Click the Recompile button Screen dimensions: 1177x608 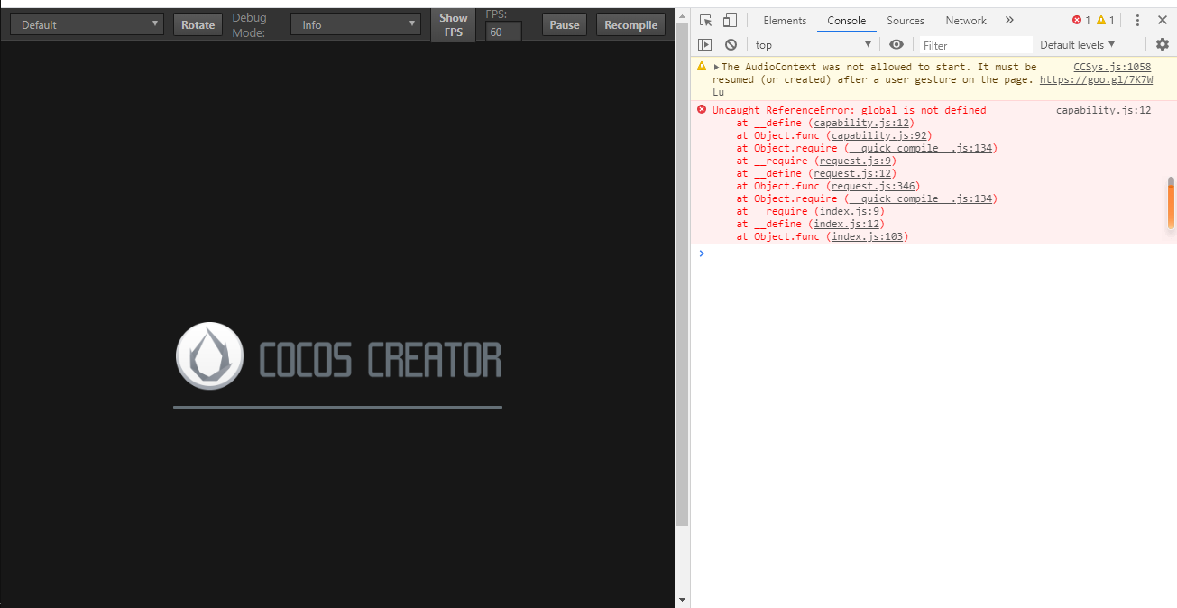630,24
